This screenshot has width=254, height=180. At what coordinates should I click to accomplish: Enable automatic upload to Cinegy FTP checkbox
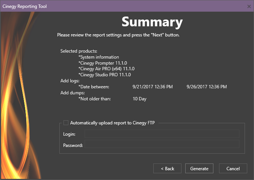click(x=66, y=123)
